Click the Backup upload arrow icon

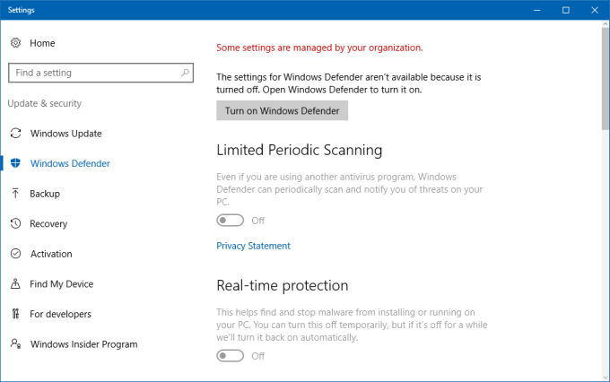point(15,194)
